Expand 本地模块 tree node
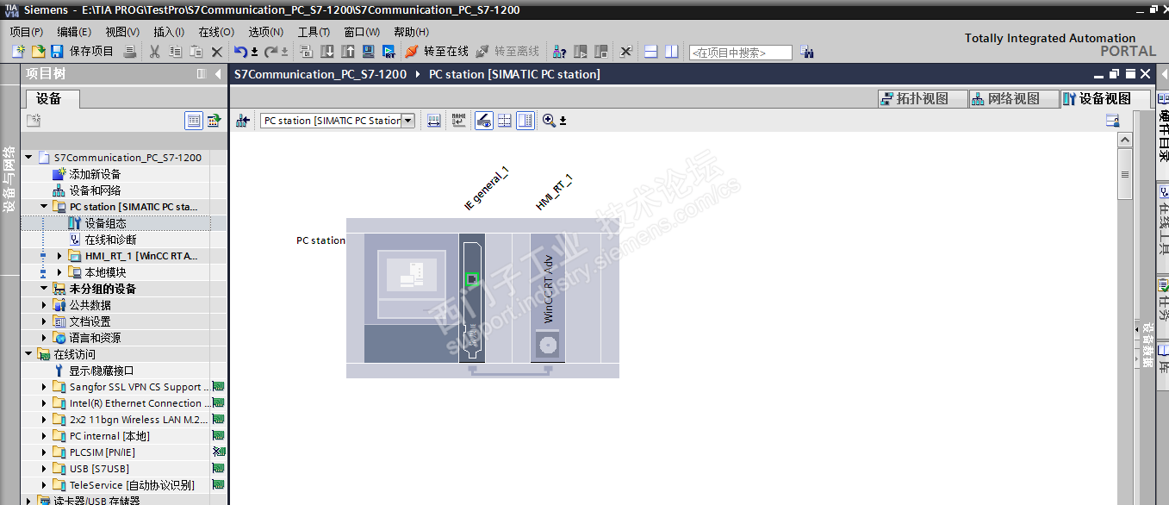This screenshot has height=505, width=1169. click(59, 272)
